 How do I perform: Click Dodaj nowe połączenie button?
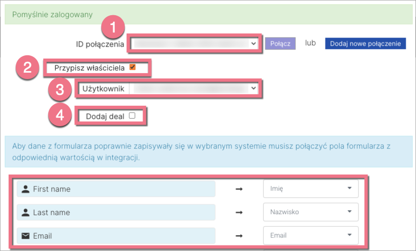(x=365, y=43)
